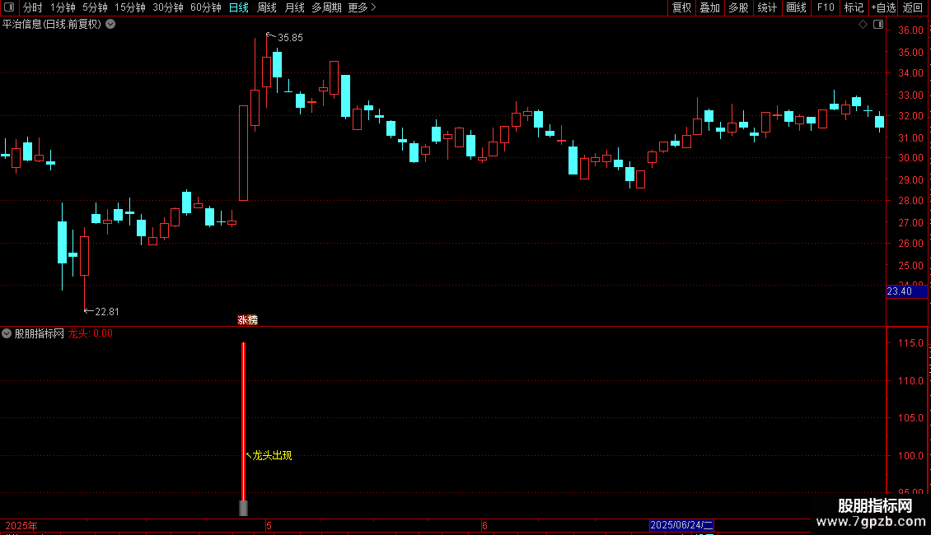
Task: Switch to 周线 weekly chart
Action: 267,7
